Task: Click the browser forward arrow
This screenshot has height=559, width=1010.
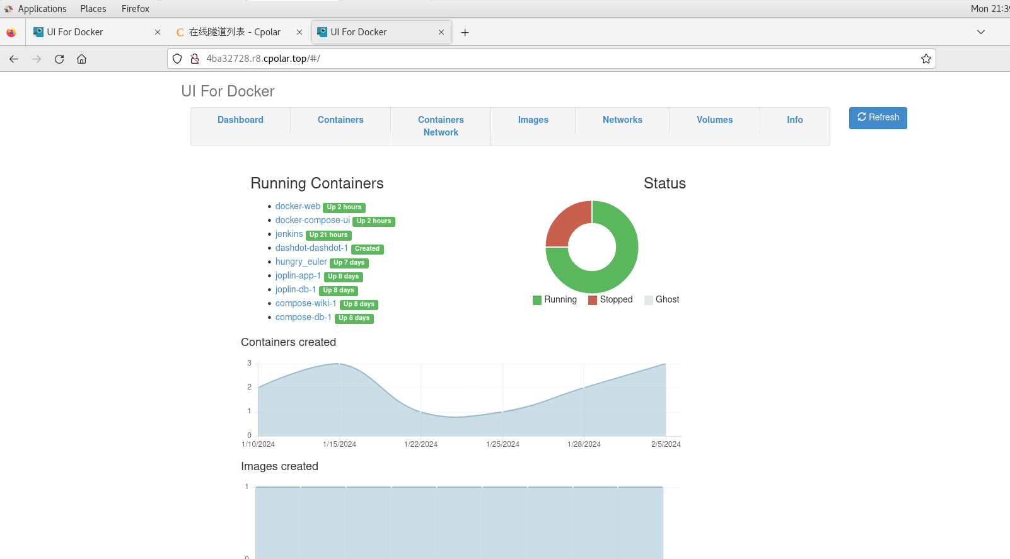Action: point(37,59)
